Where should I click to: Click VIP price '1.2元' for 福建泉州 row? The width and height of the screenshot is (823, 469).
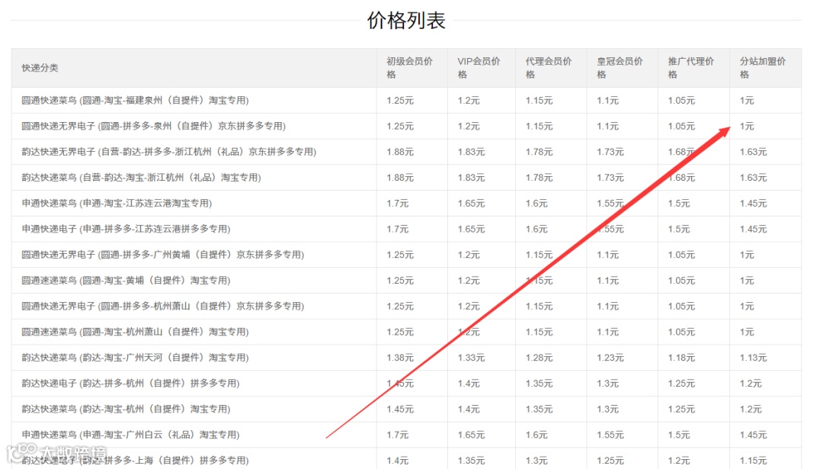[x=469, y=101]
